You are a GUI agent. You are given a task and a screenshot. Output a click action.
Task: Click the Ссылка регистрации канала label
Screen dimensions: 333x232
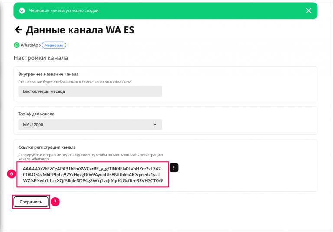point(47,147)
